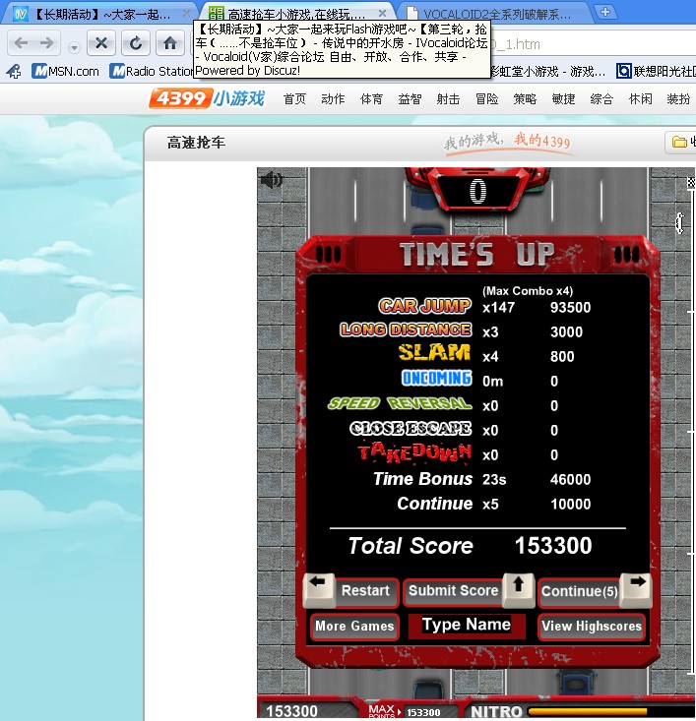Open the 冒险 game category
696x721 pixels.
coord(486,99)
